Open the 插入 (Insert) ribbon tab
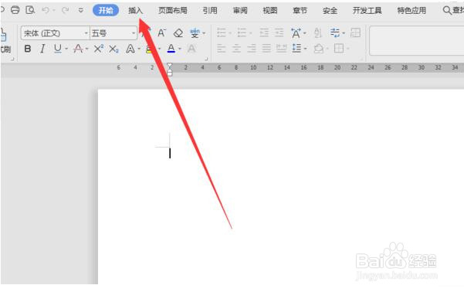The width and height of the screenshot is (464, 292). 136,10
